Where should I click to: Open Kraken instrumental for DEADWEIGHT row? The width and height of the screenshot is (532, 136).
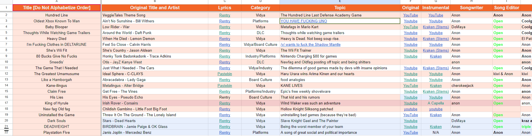click(x=436, y=127)
